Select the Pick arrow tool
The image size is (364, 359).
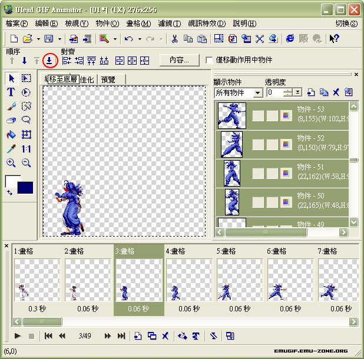pos(11,78)
